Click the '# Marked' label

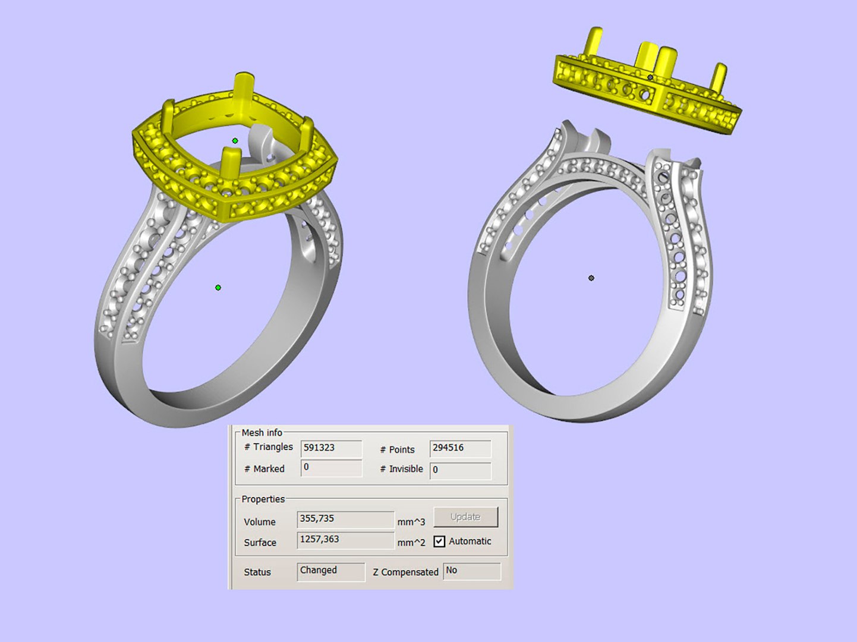[x=264, y=469]
